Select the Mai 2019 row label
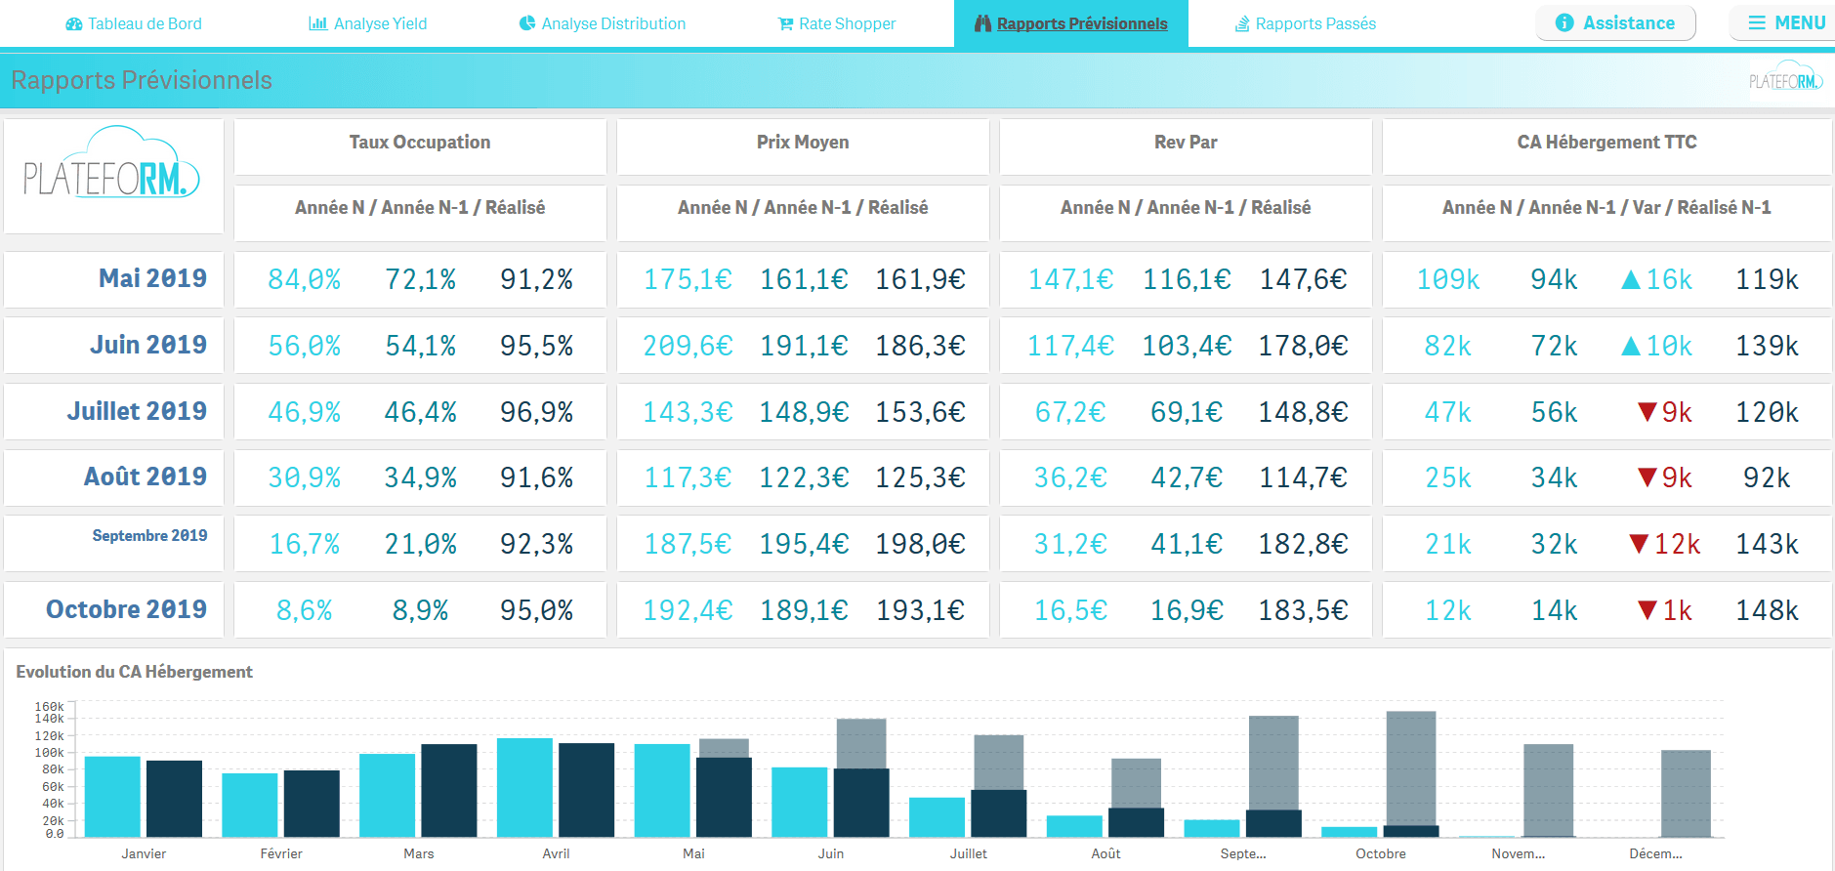 [x=152, y=278]
